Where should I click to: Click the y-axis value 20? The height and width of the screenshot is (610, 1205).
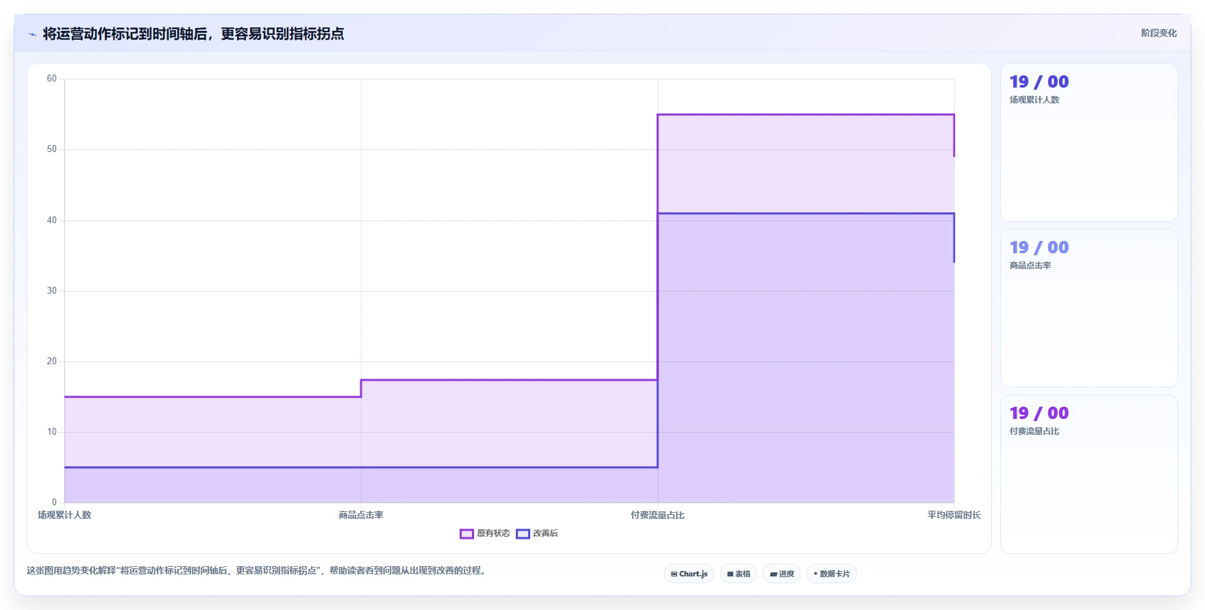point(52,361)
